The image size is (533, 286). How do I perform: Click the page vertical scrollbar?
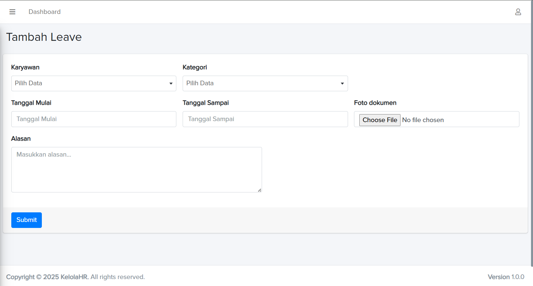(x=531, y=133)
